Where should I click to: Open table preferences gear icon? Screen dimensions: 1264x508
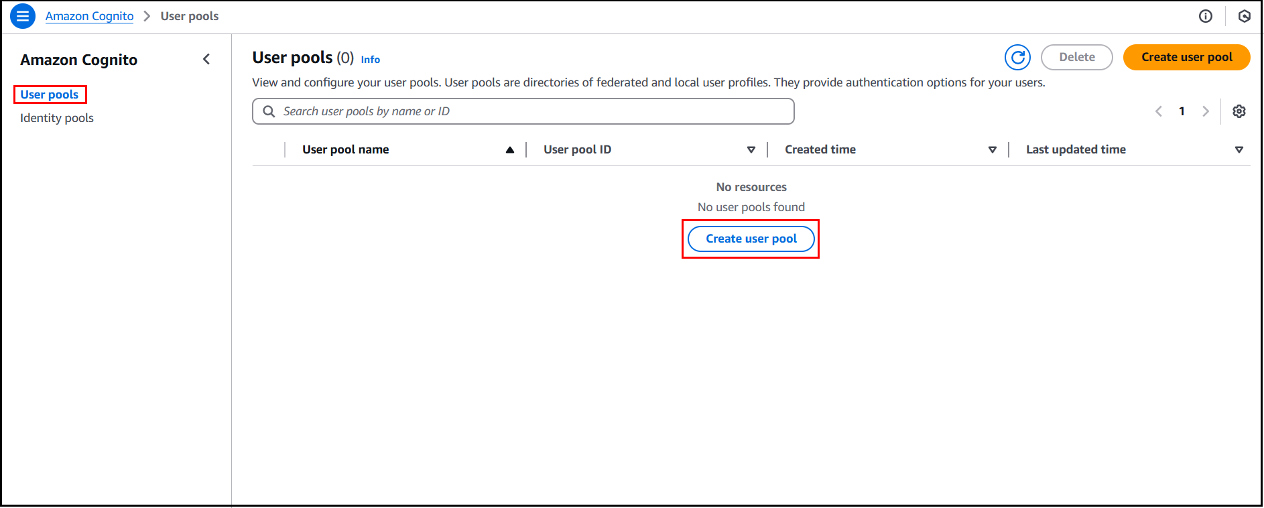coord(1239,111)
